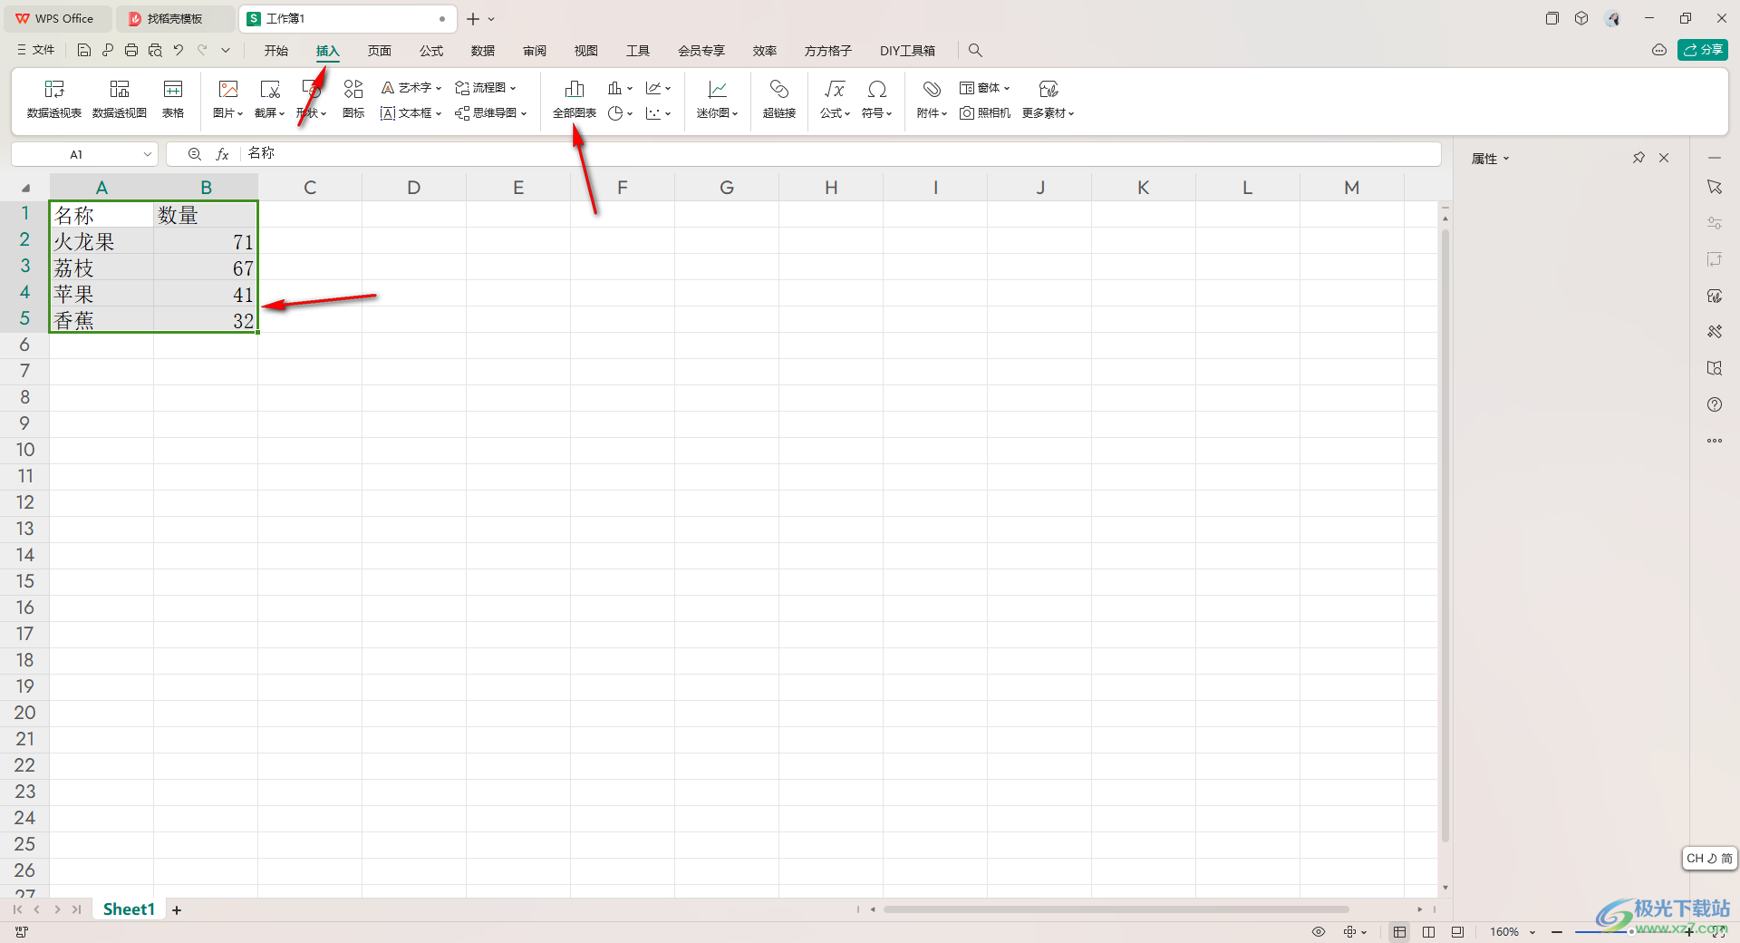This screenshot has width=1740, height=943.
Task: Switch to page layout view in status bar
Action: 1457,932
